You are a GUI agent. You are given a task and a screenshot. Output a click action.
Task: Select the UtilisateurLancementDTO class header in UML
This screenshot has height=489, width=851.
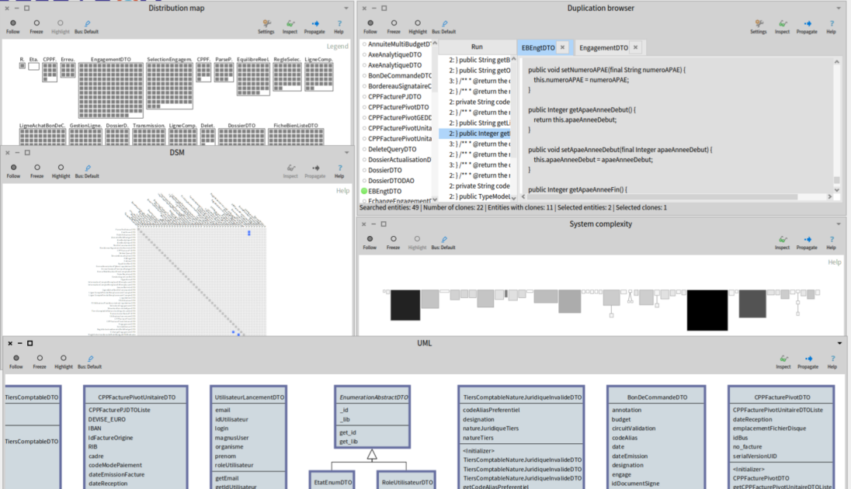click(x=249, y=397)
